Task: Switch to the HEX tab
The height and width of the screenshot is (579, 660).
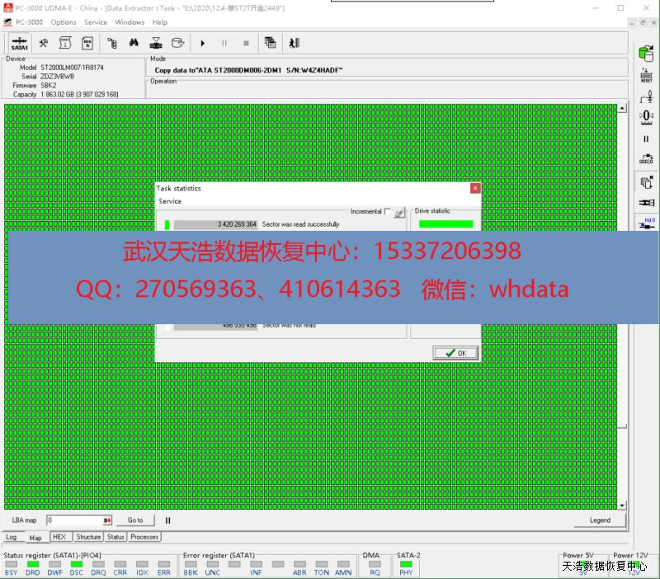Action: point(59,537)
